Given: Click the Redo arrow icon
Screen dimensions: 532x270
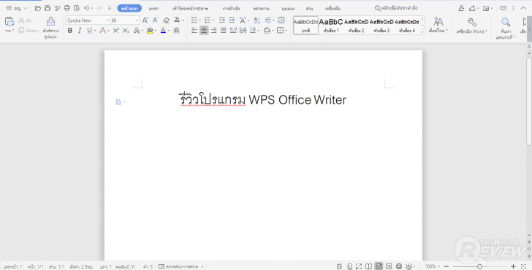Looking at the screenshot, I should coord(99,8).
